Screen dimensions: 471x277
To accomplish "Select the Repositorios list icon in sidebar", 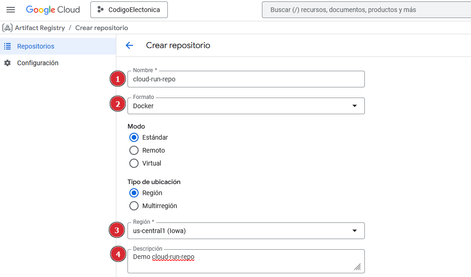I will 6,46.
